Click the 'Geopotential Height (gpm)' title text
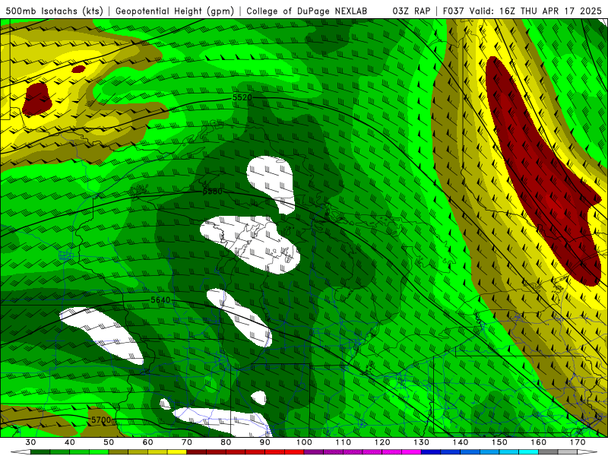This screenshot has width=608, height=456. pyautogui.click(x=175, y=11)
